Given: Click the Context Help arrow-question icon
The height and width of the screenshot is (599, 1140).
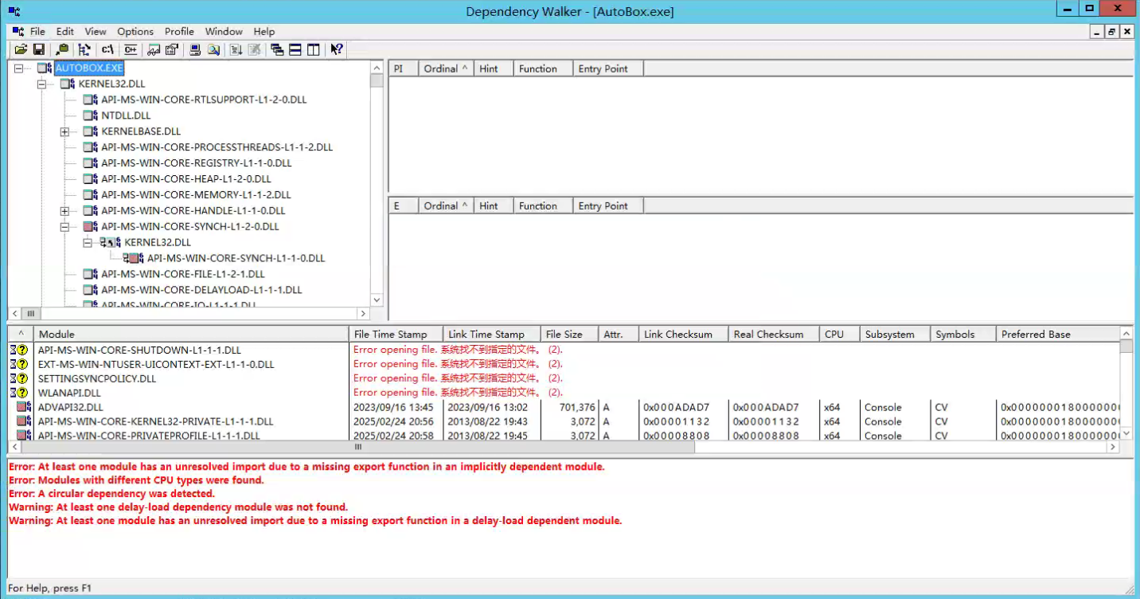Looking at the screenshot, I should tap(337, 49).
